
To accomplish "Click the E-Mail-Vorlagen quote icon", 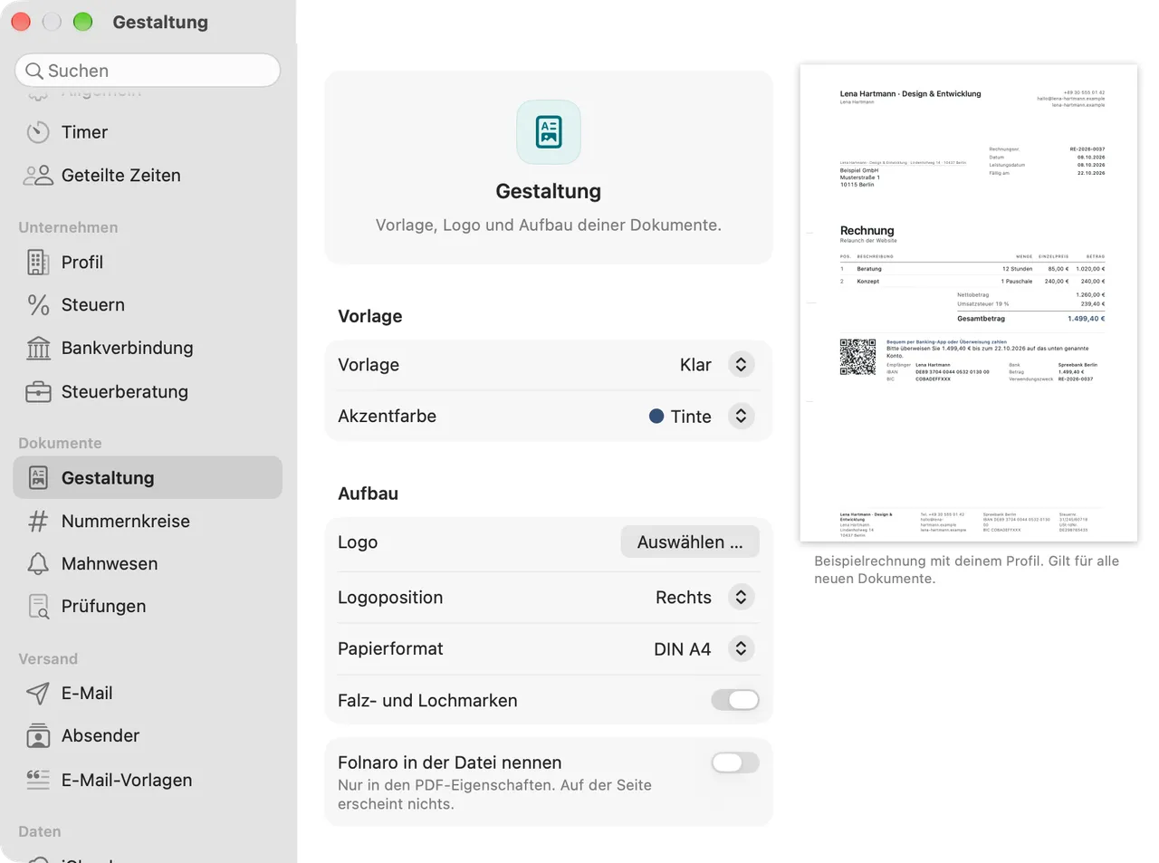I will pyautogui.click(x=38, y=780).
